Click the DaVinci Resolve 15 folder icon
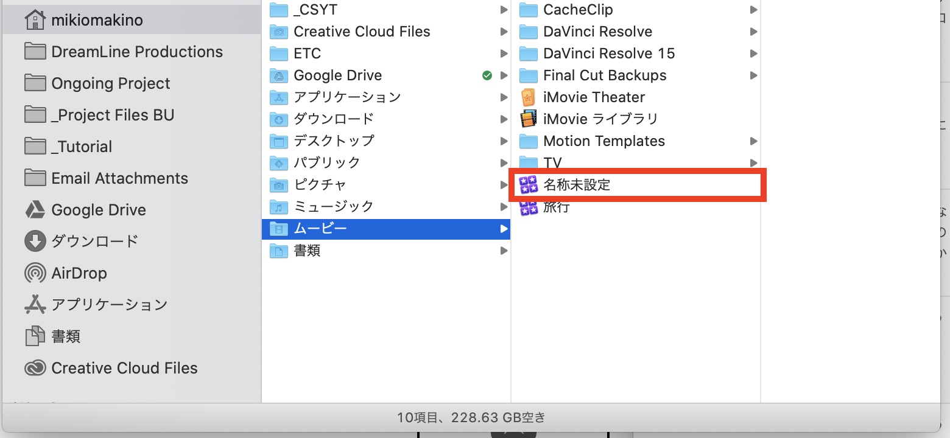The width and height of the screenshot is (950, 438). 529,54
